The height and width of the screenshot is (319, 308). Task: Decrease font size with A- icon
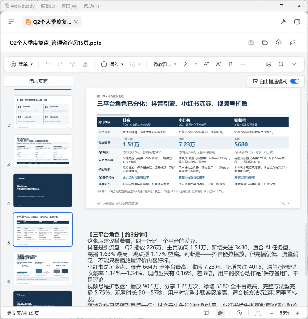[218, 64]
